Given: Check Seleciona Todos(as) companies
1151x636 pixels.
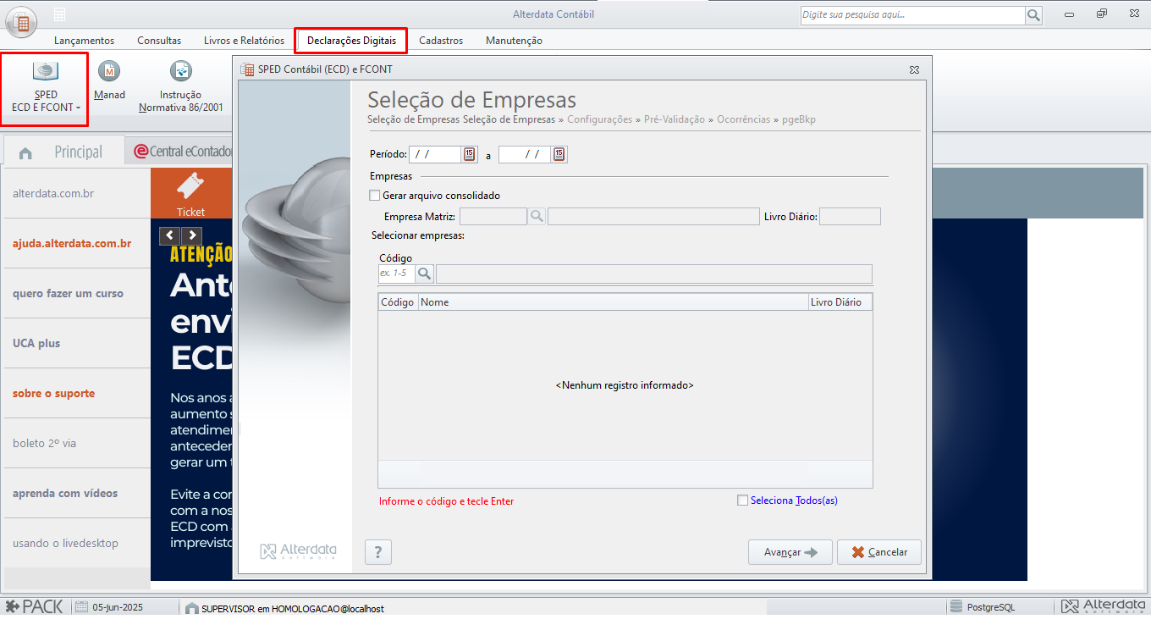Looking at the screenshot, I should [742, 501].
